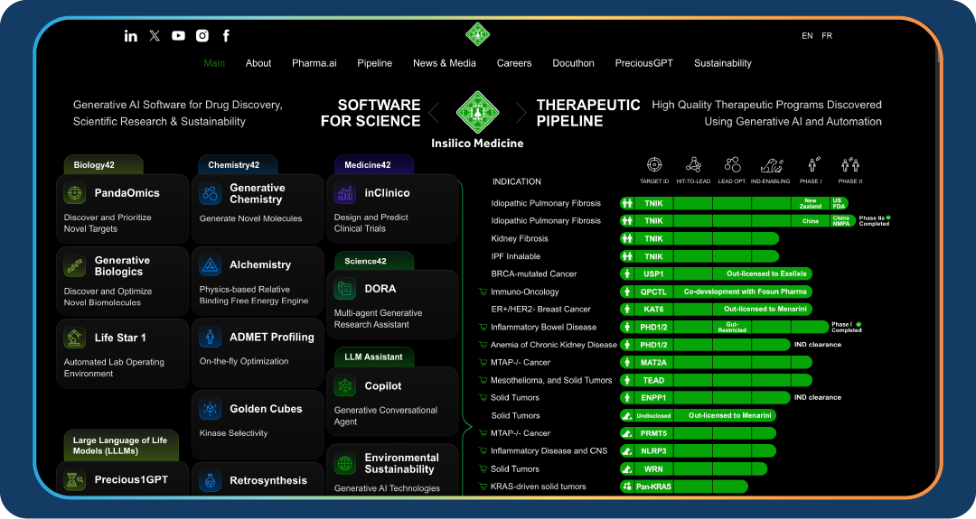Open the Sustainability menu item

click(x=723, y=63)
